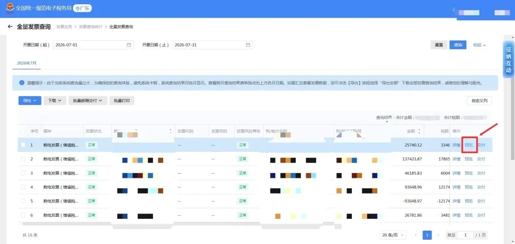The width and height of the screenshot is (515, 244).
Task: Click the end date field 2026-07-31
Action: point(212,45)
